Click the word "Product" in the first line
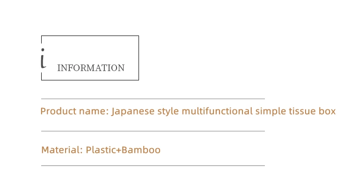 coord(57,112)
